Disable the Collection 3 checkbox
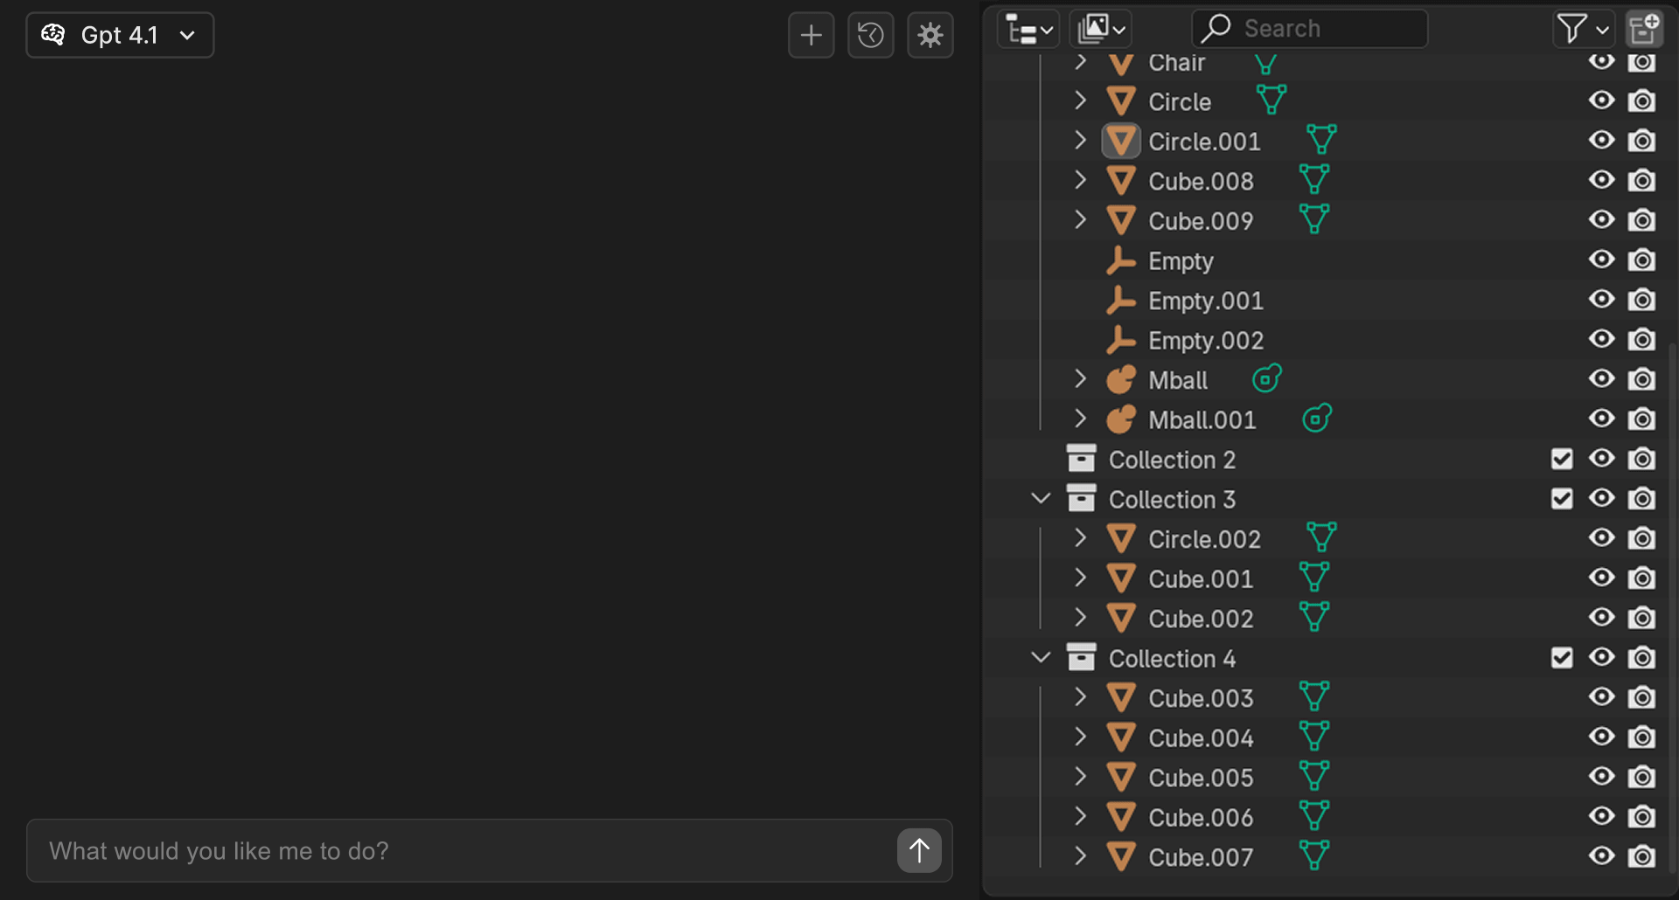Viewport: 1679px width, 900px height. coord(1562,498)
